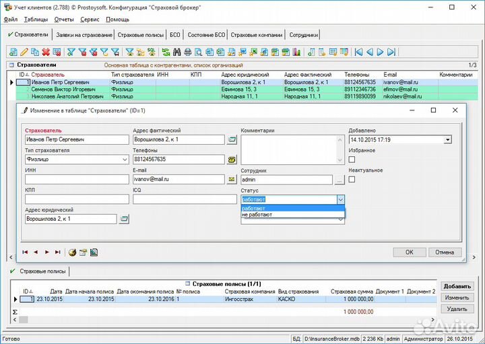Click the envelope icon beside E-mail field

(232, 180)
